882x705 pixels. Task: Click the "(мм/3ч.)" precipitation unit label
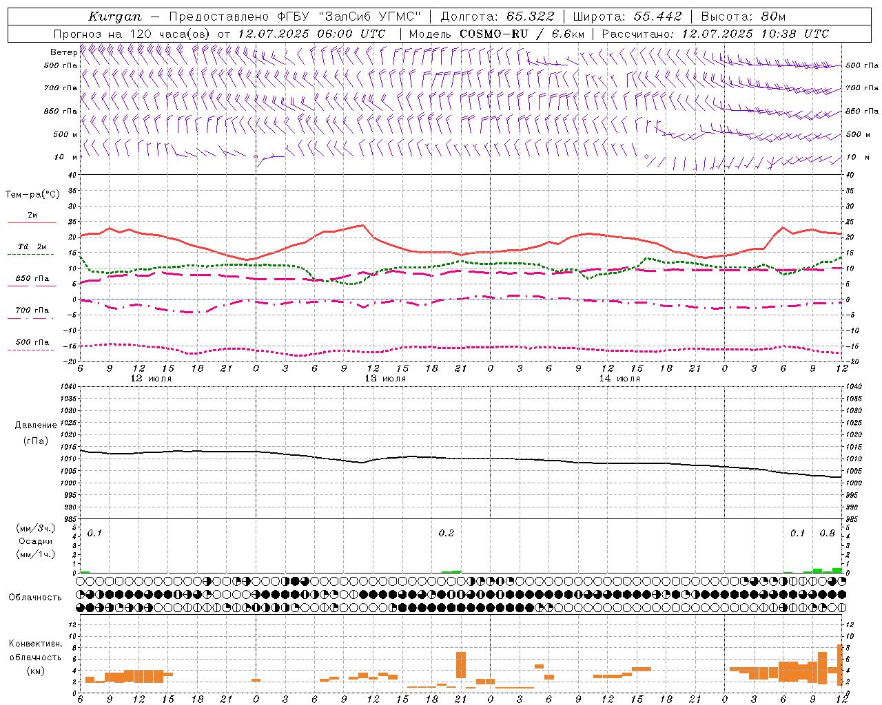click(x=36, y=529)
